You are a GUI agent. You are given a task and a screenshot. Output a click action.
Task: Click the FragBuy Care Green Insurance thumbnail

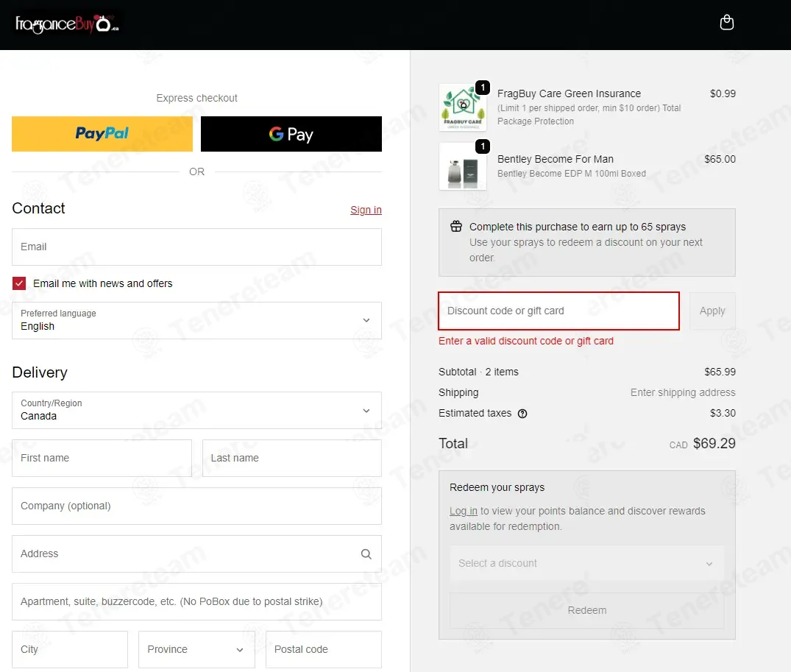point(463,107)
